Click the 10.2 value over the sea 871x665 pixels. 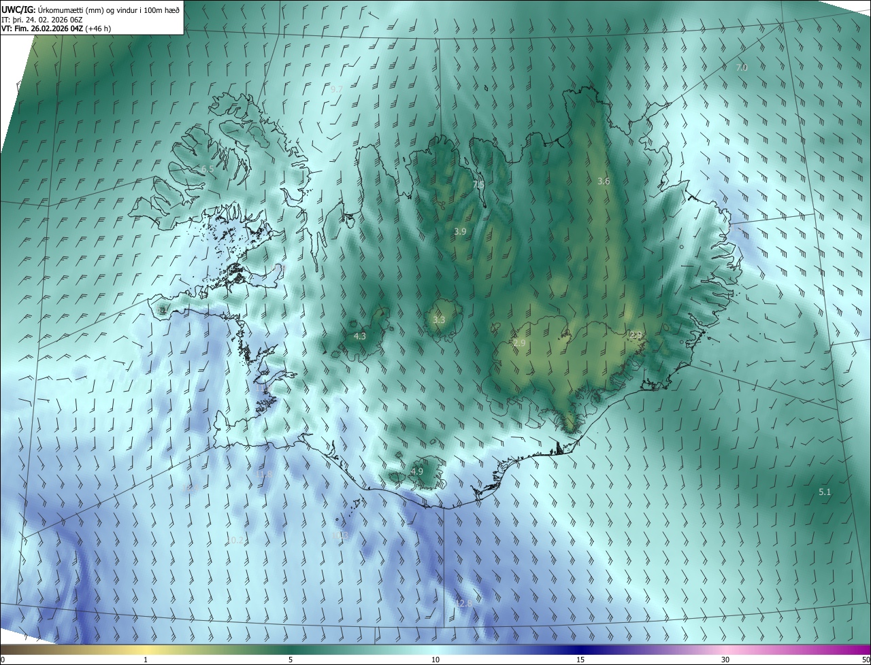pyautogui.click(x=235, y=539)
